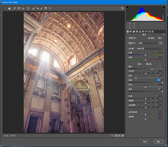Open the Presets panel tab
The height and width of the screenshot is (147, 168).
(153, 32)
